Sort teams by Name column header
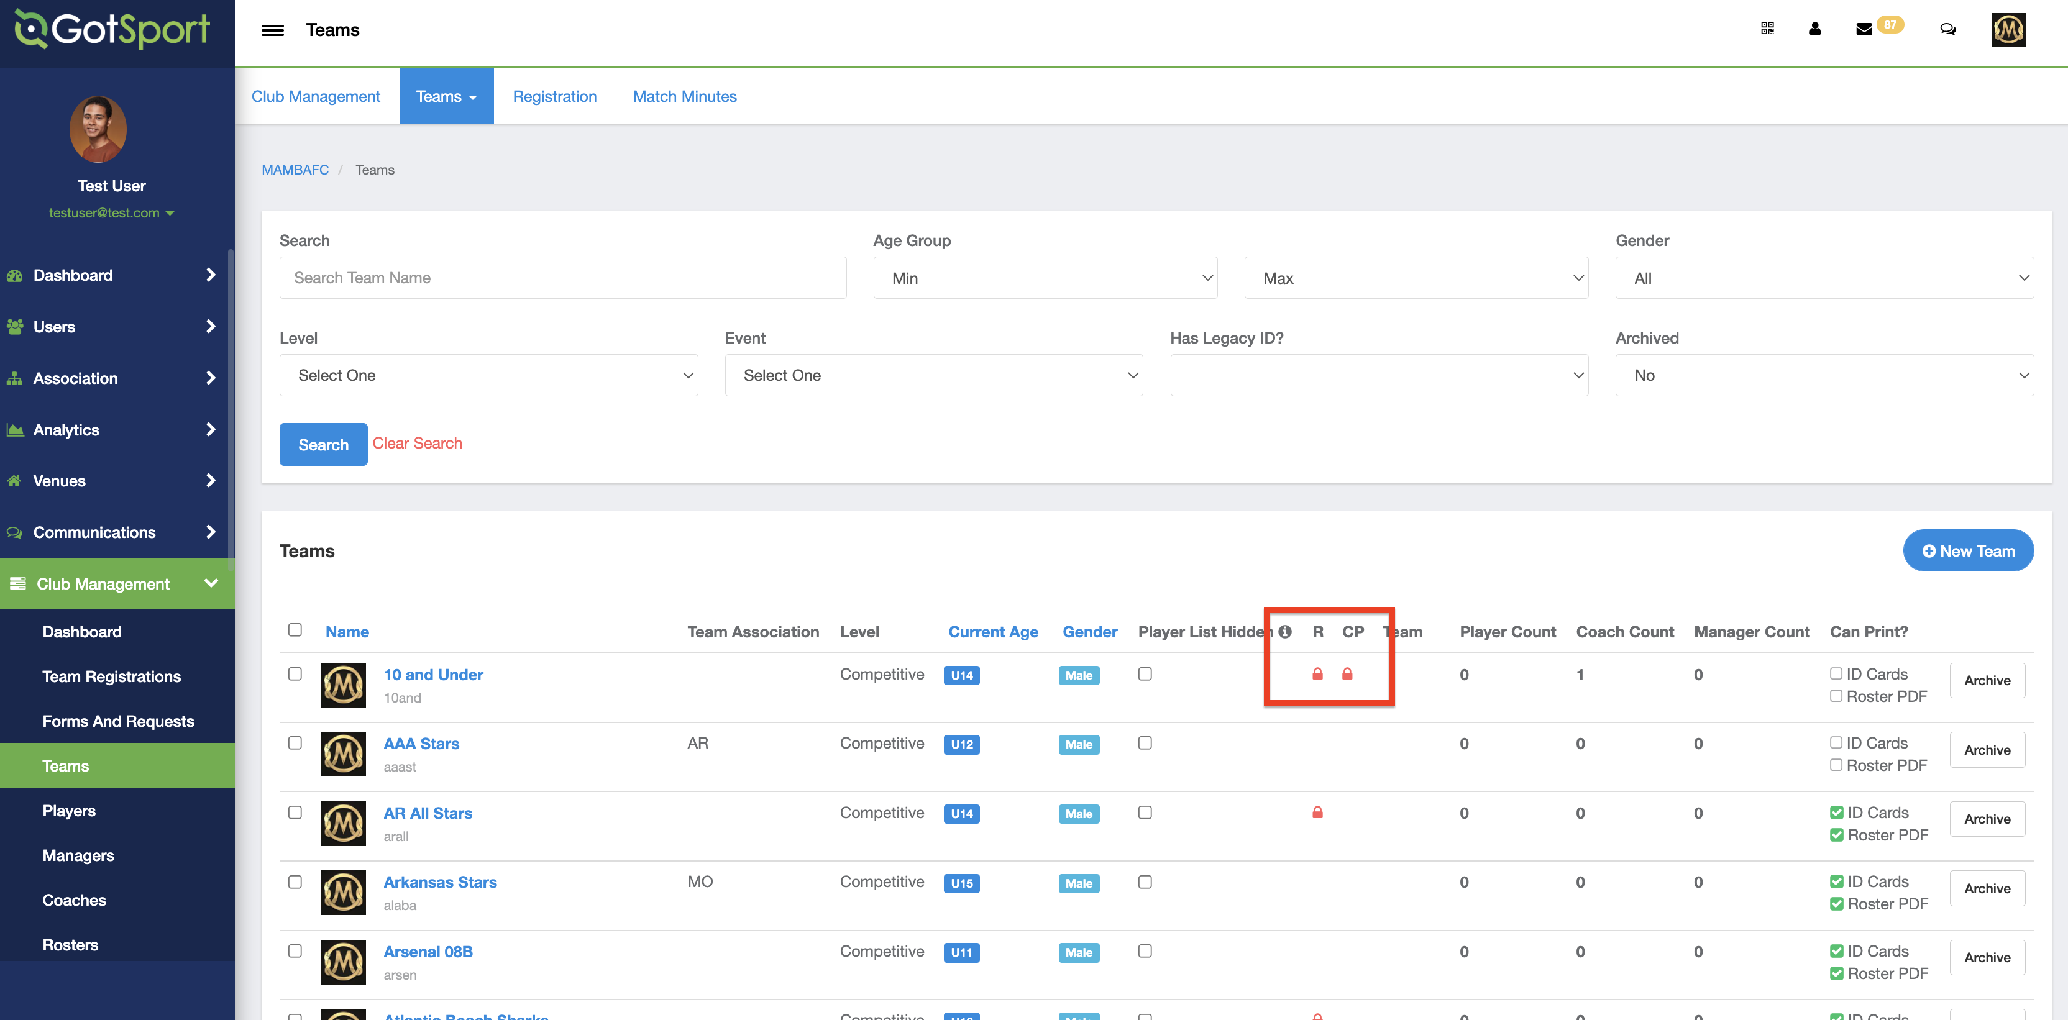Viewport: 2068px width, 1020px height. pos(347,632)
